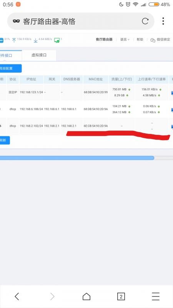Click the download speed arrow icon
This screenshot has height=308, width=173.
coord(35,40)
